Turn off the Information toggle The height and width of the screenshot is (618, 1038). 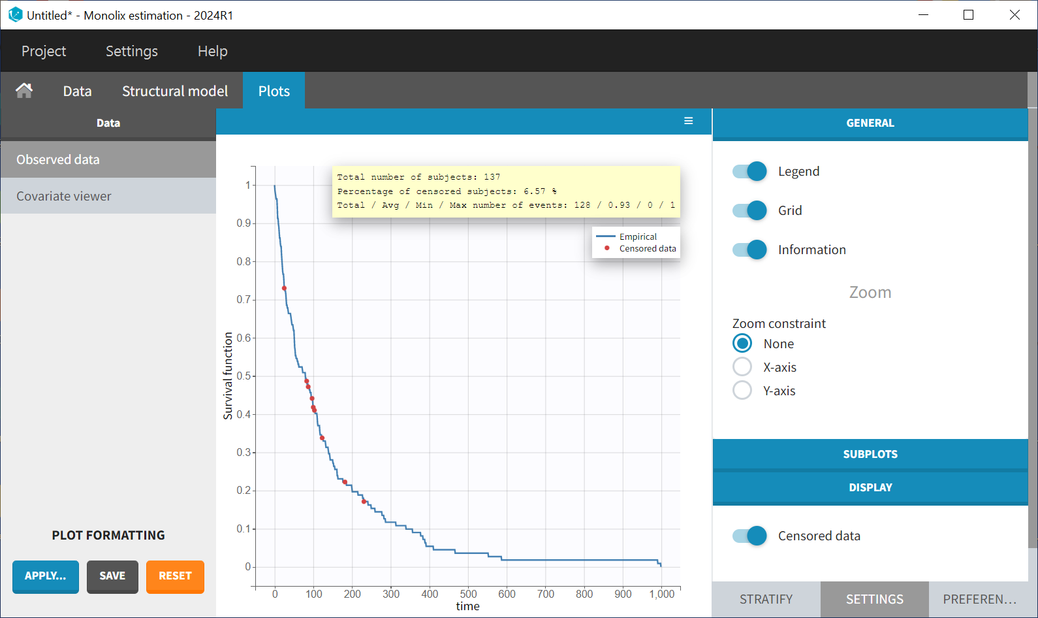pyautogui.click(x=749, y=250)
